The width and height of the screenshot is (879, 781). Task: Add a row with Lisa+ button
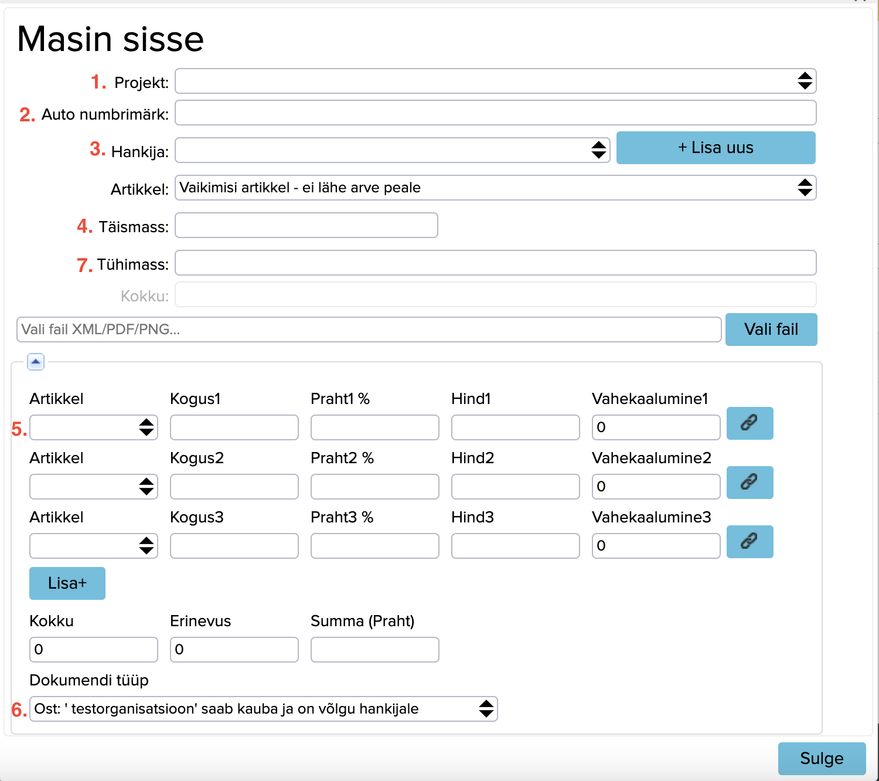pyautogui.click(x=67, y=583)
